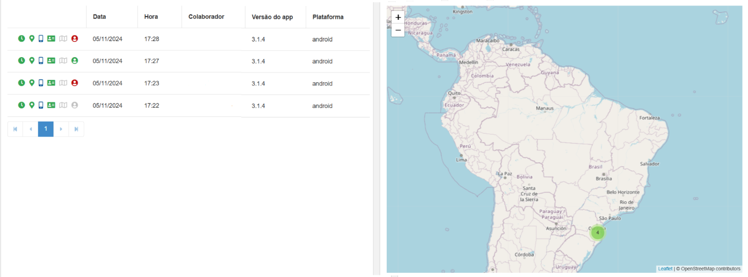Image resolution: width=748 pixels, height=277 pixels.
Task: Click the phone icon in the 17:22 row
Action: [41, 105]
